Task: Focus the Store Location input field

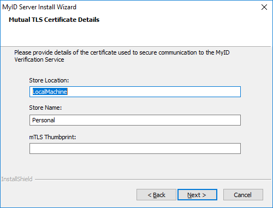Action: click(135, 92)
